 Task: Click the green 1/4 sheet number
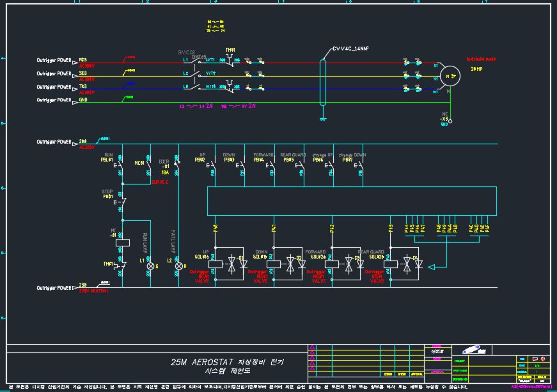537,365
